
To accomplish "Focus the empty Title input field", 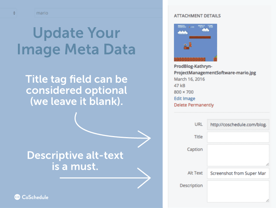I will point(238,137).
